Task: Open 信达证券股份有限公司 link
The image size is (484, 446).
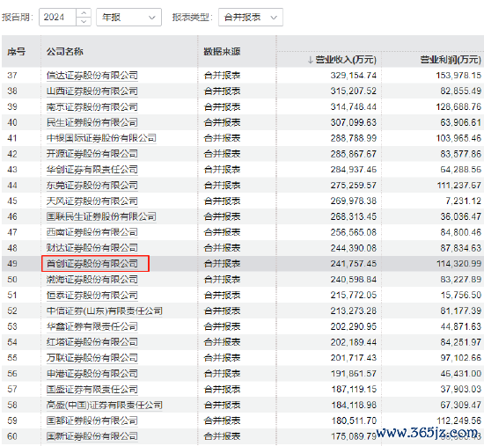Action: click(92, 76)
